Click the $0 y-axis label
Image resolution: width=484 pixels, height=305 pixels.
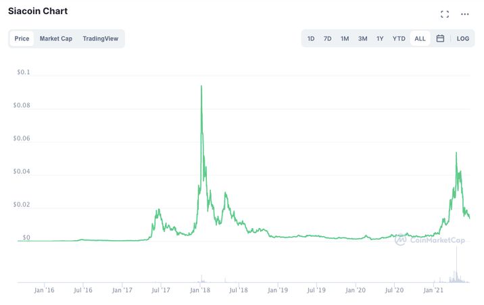pos(26,238)
